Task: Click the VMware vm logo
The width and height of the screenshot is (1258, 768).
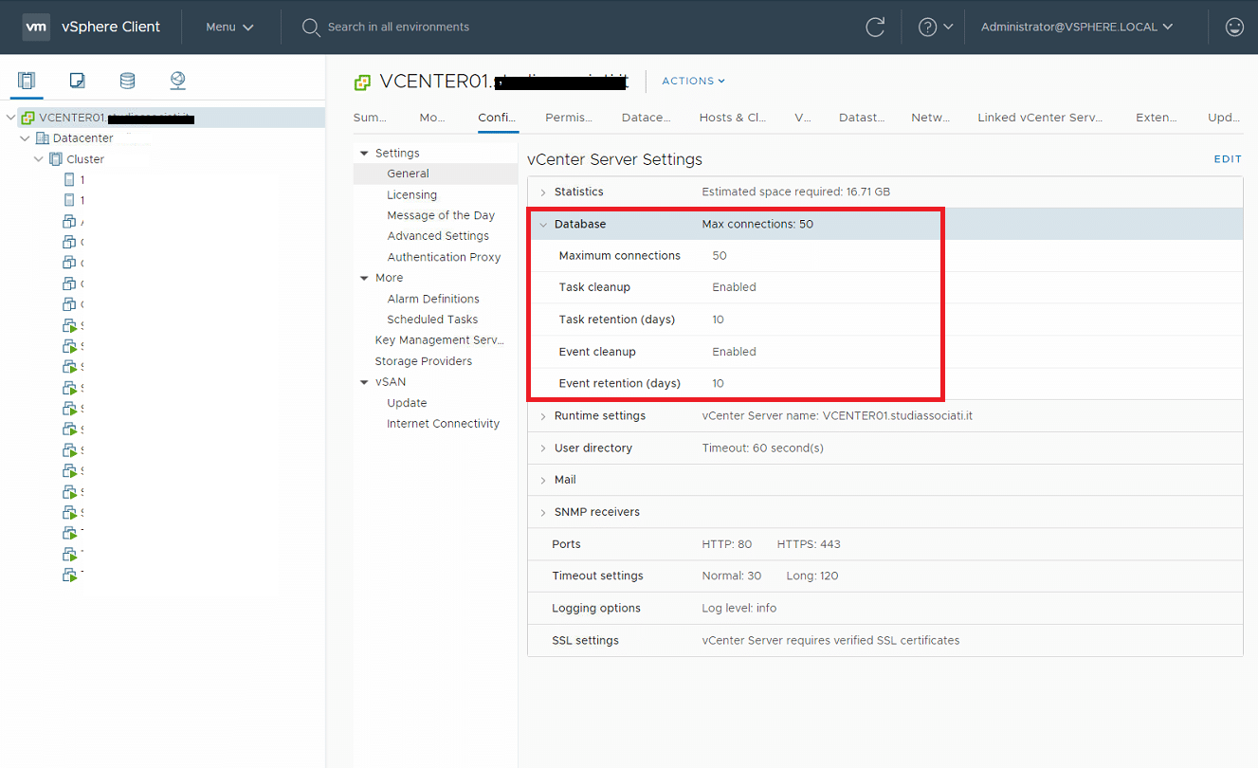Action: [36, 27]
